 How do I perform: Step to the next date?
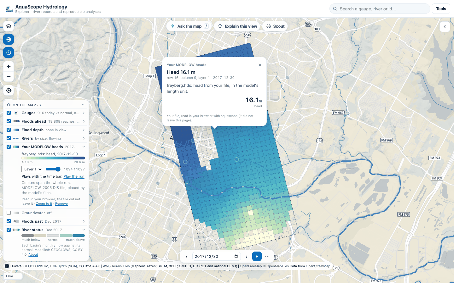point(247,257)
